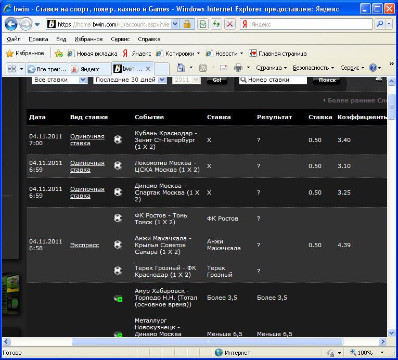Open the Файл menu

point(14,39)
